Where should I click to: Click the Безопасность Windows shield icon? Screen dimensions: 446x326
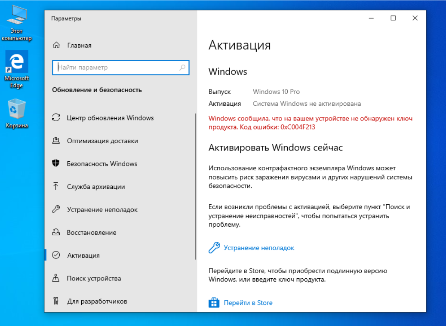click(x=55, y=163)
